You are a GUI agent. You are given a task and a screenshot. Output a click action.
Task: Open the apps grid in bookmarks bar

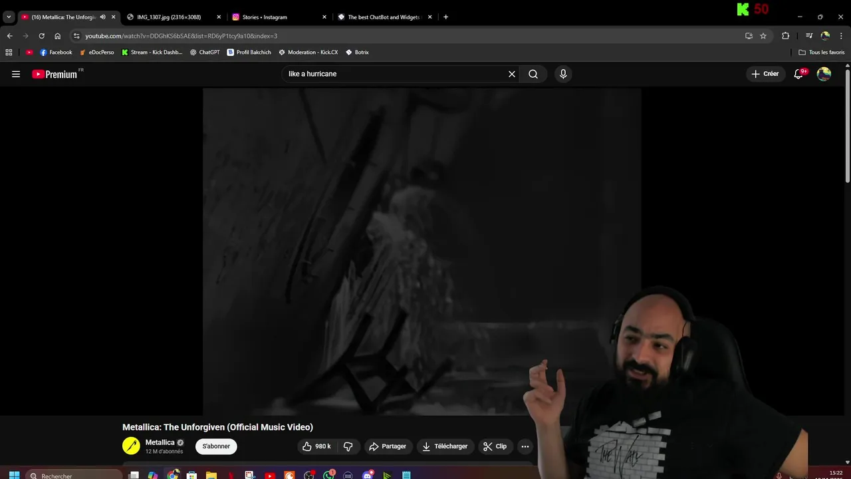tap(9, 52)
